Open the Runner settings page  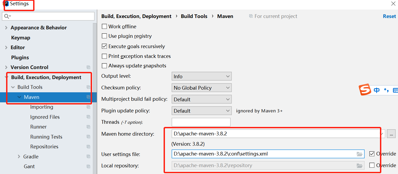[38, 127]
